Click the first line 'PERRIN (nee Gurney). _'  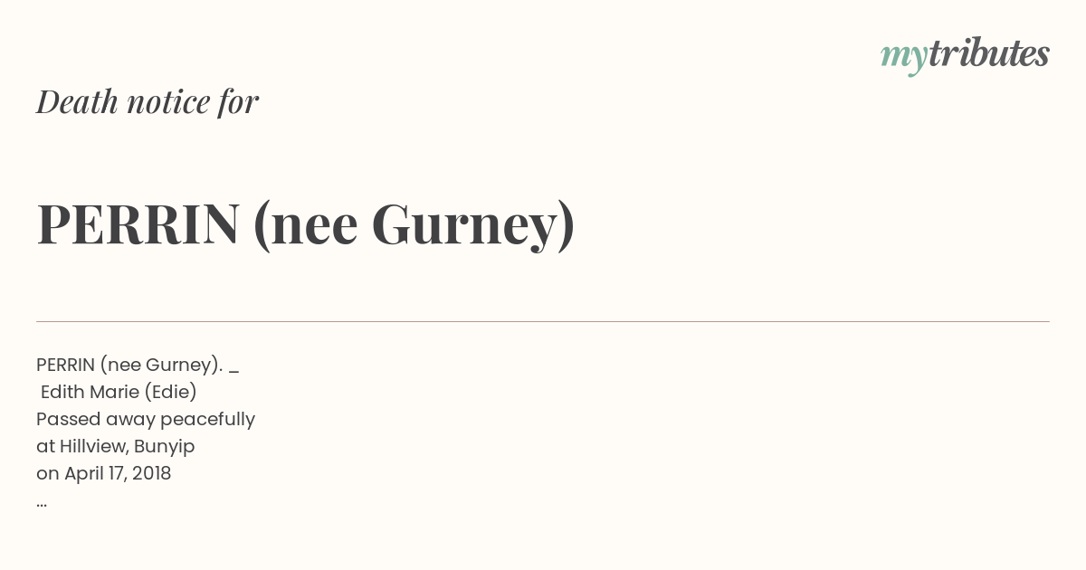138,365
